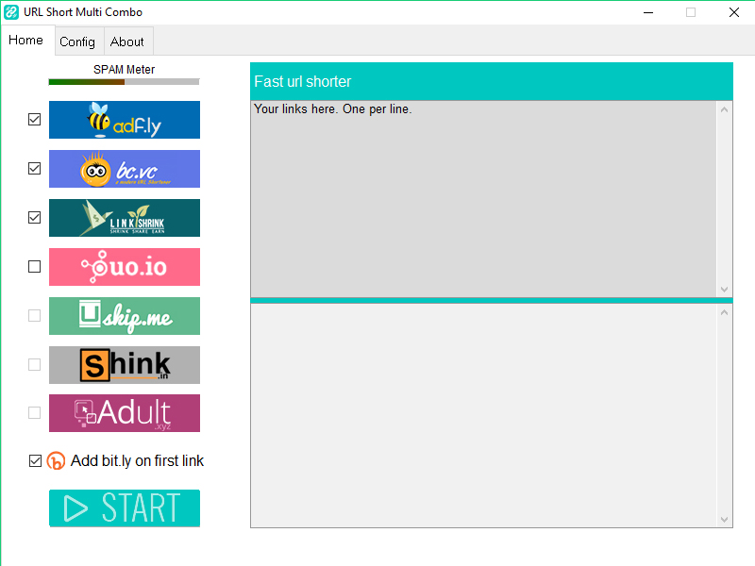Click the output results text area
755x566 pixels.
483,415
